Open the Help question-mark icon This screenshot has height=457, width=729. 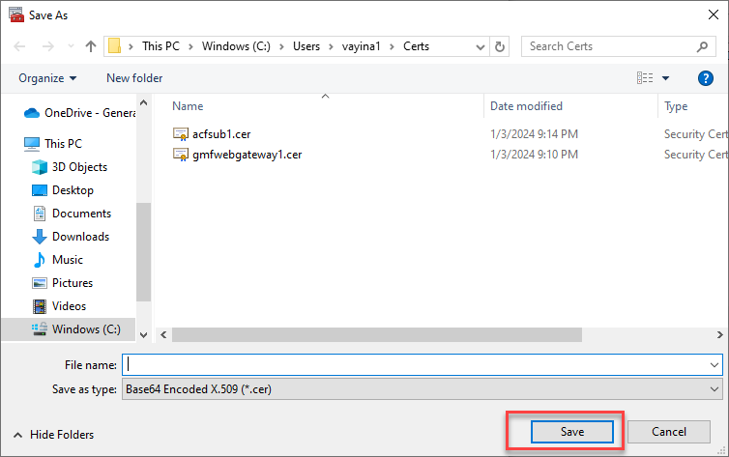[705, 78]
